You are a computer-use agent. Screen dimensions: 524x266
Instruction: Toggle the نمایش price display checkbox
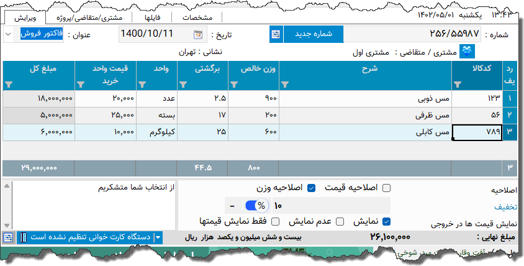(x=386, y=221)
